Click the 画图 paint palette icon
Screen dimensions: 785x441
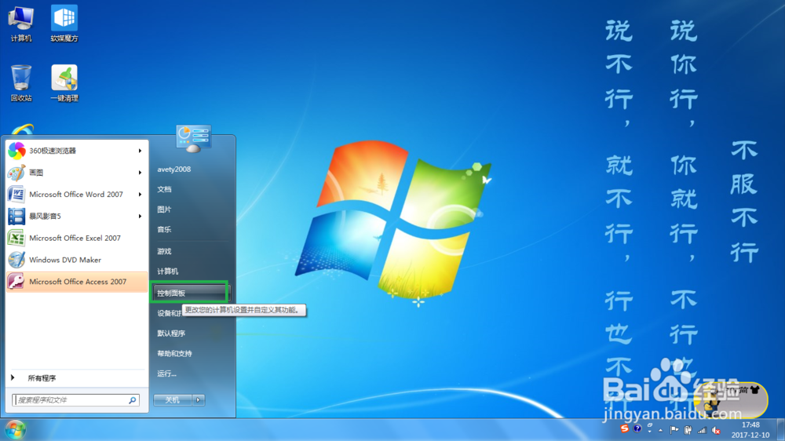tap(16, 173)
